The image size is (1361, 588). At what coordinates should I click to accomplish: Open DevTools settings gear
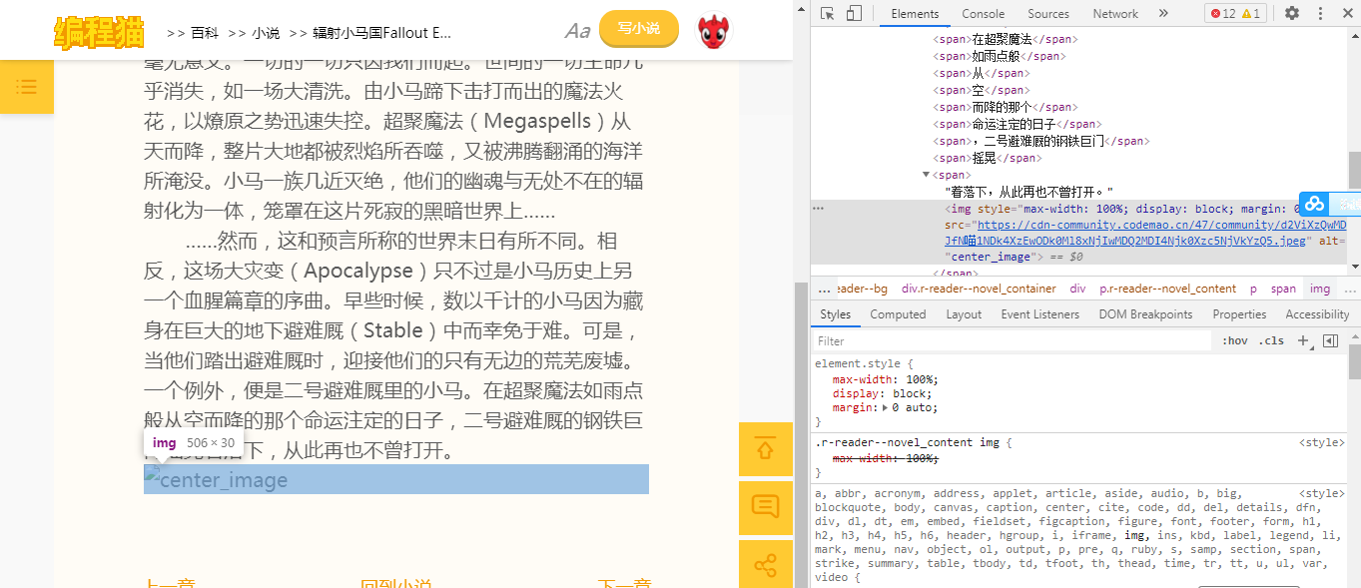tap(1292, 13)
